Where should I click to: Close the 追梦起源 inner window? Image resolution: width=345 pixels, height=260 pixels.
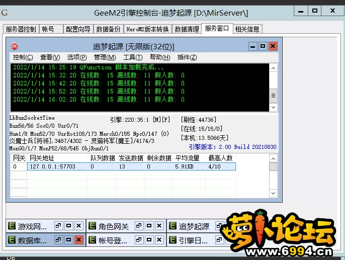pos(273,46)
